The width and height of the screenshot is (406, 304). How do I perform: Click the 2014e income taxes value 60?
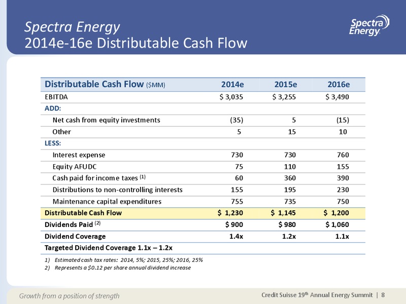tap(239, 178)
